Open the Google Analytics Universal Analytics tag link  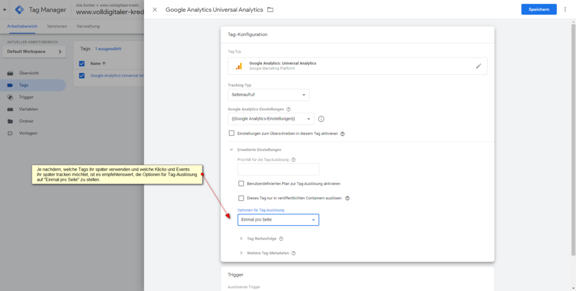[117, 75]
